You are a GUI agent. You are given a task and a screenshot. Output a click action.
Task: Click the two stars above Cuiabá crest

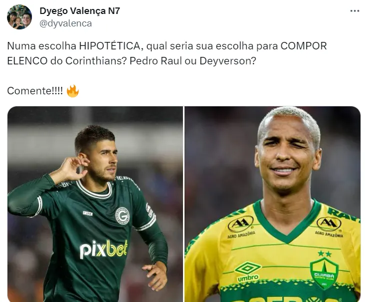click(324, 254)
